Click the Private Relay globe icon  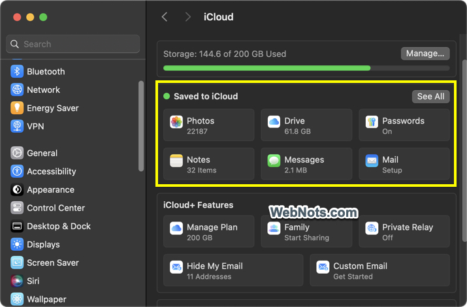point(372,229)
